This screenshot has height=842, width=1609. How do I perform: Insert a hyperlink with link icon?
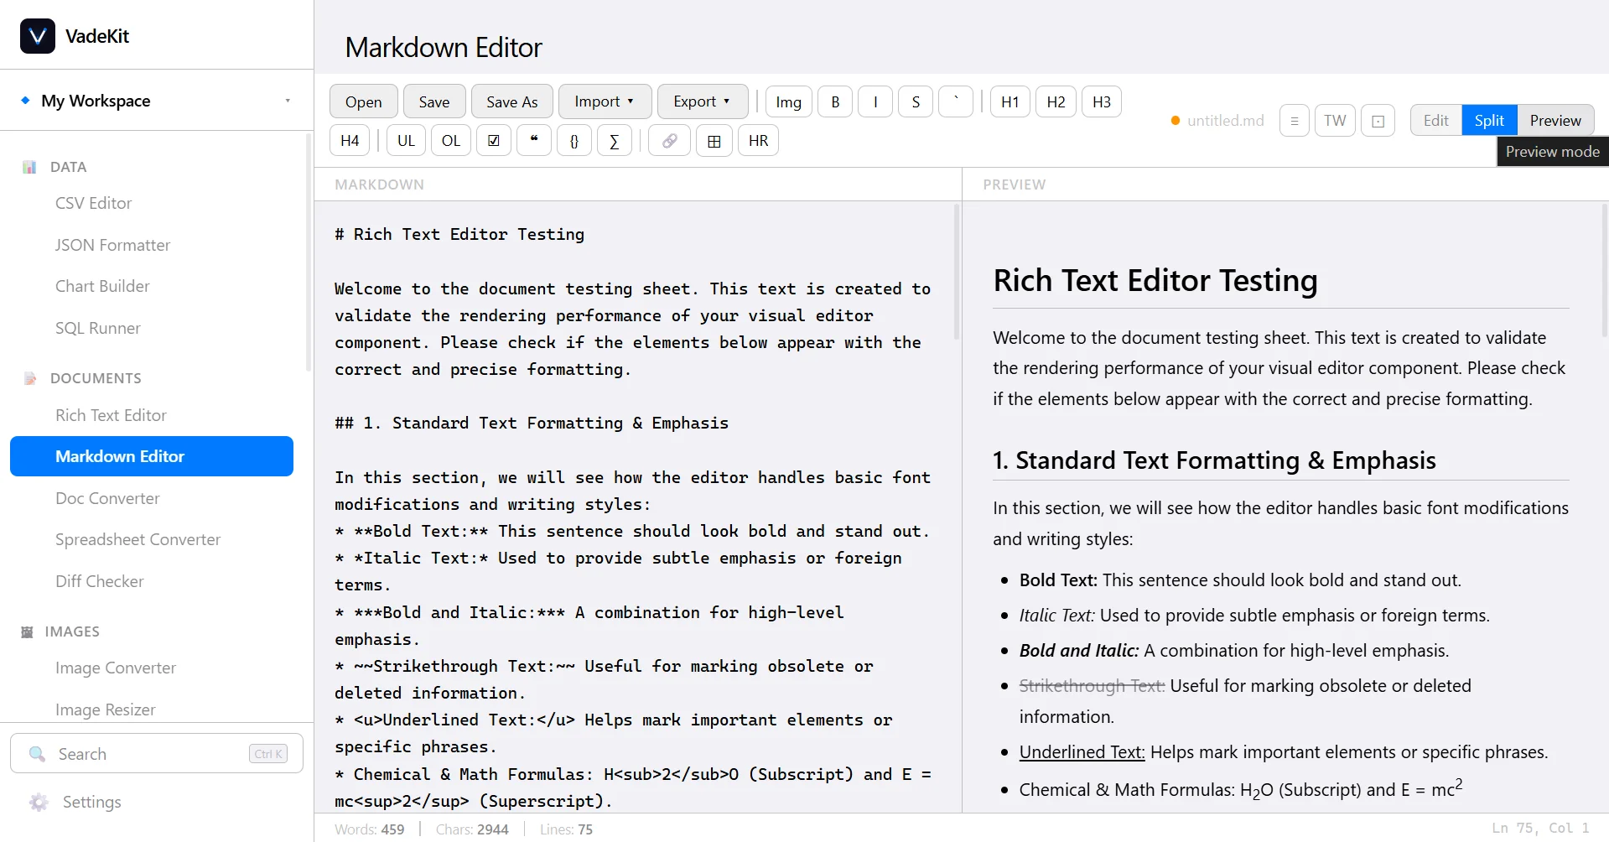point(670,140)
